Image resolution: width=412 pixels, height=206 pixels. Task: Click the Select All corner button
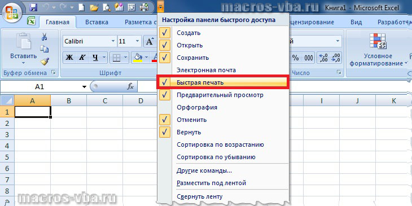(x=7, y=100)
